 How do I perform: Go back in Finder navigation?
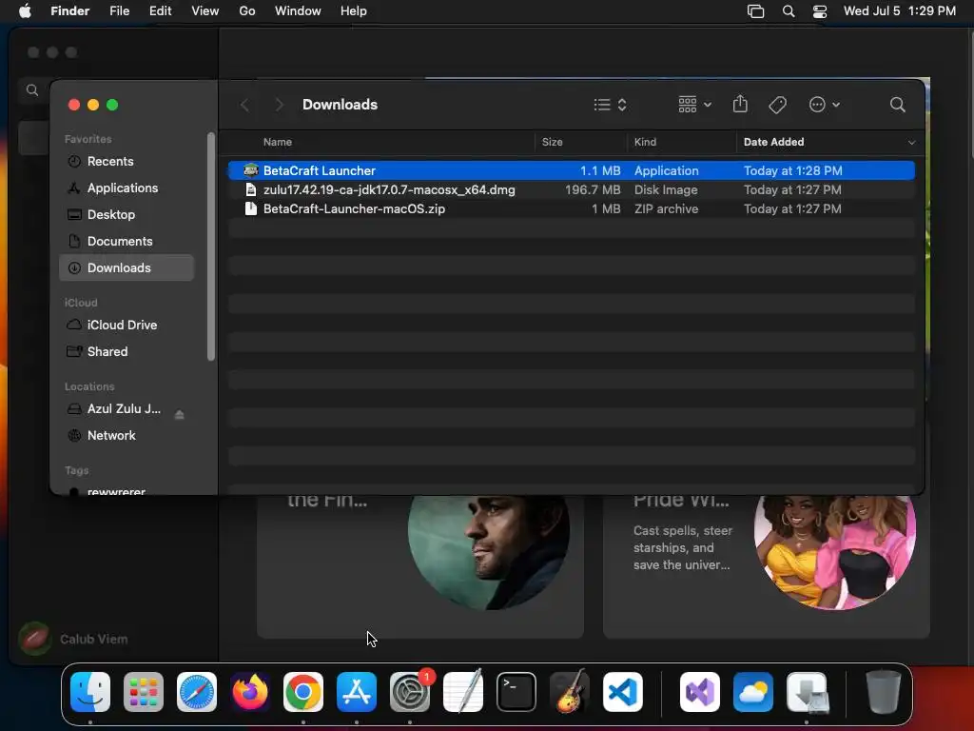pyautogui.click(x=244, y=105)
